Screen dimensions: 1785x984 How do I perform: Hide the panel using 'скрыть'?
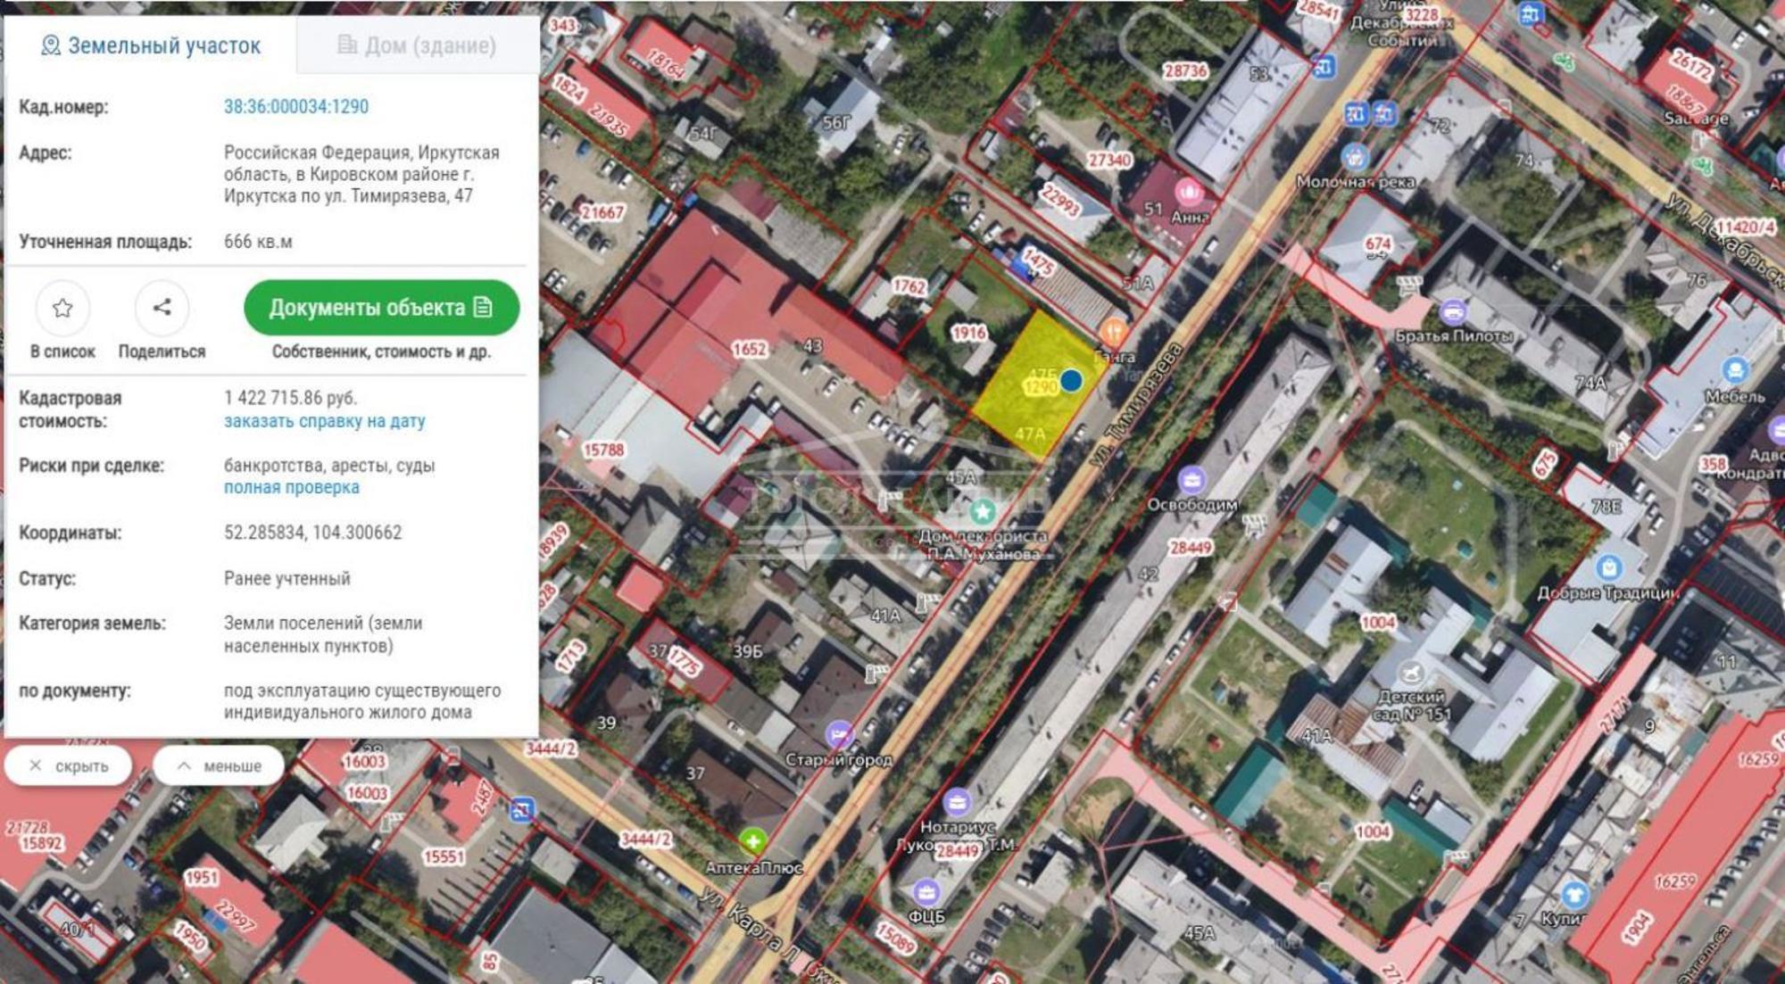tap(69, 766)
